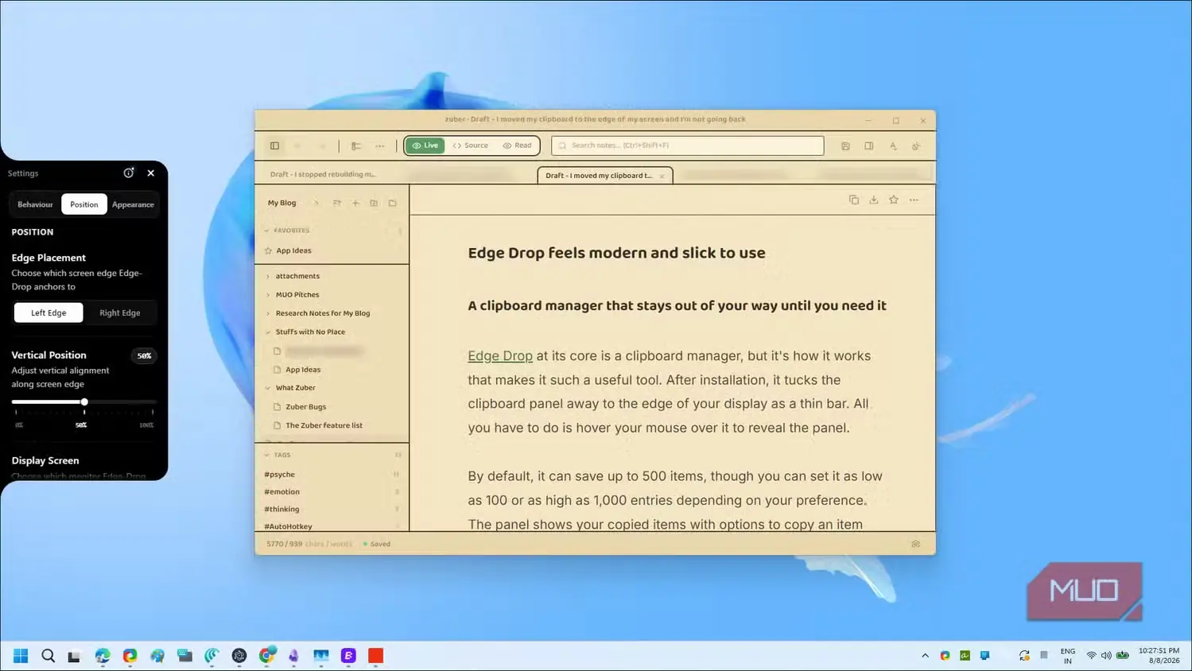Image resolution: width=1192 pixels, height=671 pixels.
Task: Close the 'Draft - I moved my clipboard' tab
Action: pyautogui.click(x=662, y=176)
